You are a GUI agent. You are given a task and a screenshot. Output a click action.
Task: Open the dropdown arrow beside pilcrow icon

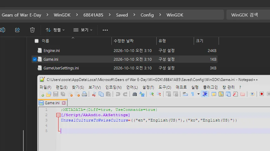(198, 94)
